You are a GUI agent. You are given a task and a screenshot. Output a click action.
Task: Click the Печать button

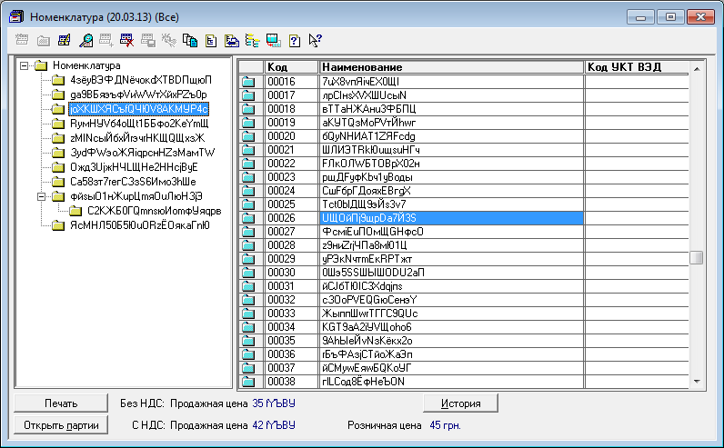[61, 403]
